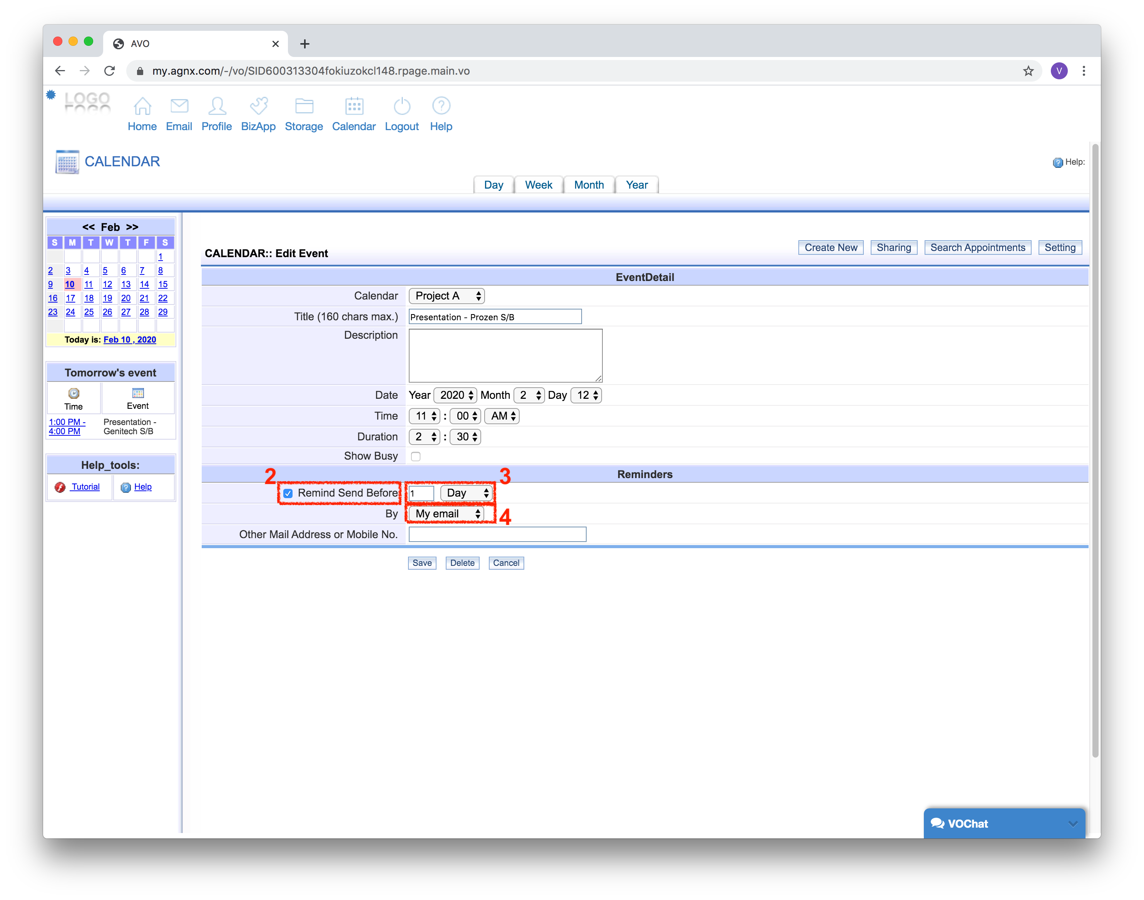Enable the Show Busy checkbox
This screenshot has height=900, width=1144.
point(416,457)
